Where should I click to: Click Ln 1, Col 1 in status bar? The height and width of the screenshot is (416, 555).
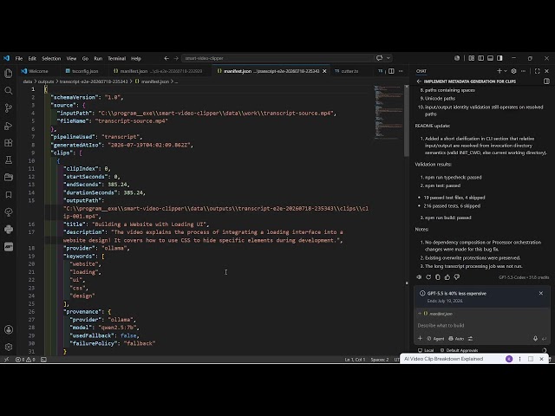tap(355, 360)
